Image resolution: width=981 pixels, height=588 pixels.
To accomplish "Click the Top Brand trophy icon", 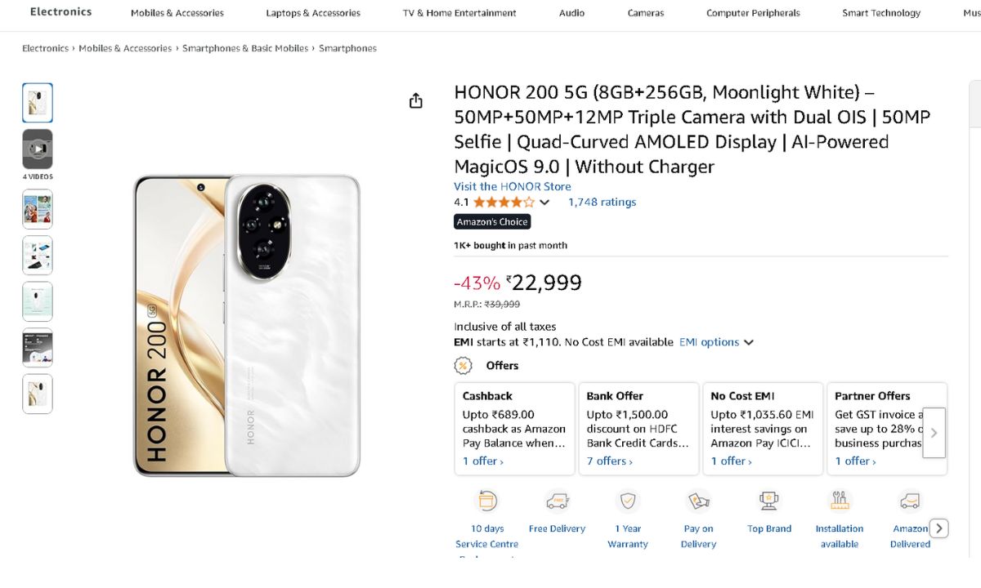I will [769, 501].
